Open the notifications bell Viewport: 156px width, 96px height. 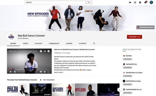pos(145,2)
